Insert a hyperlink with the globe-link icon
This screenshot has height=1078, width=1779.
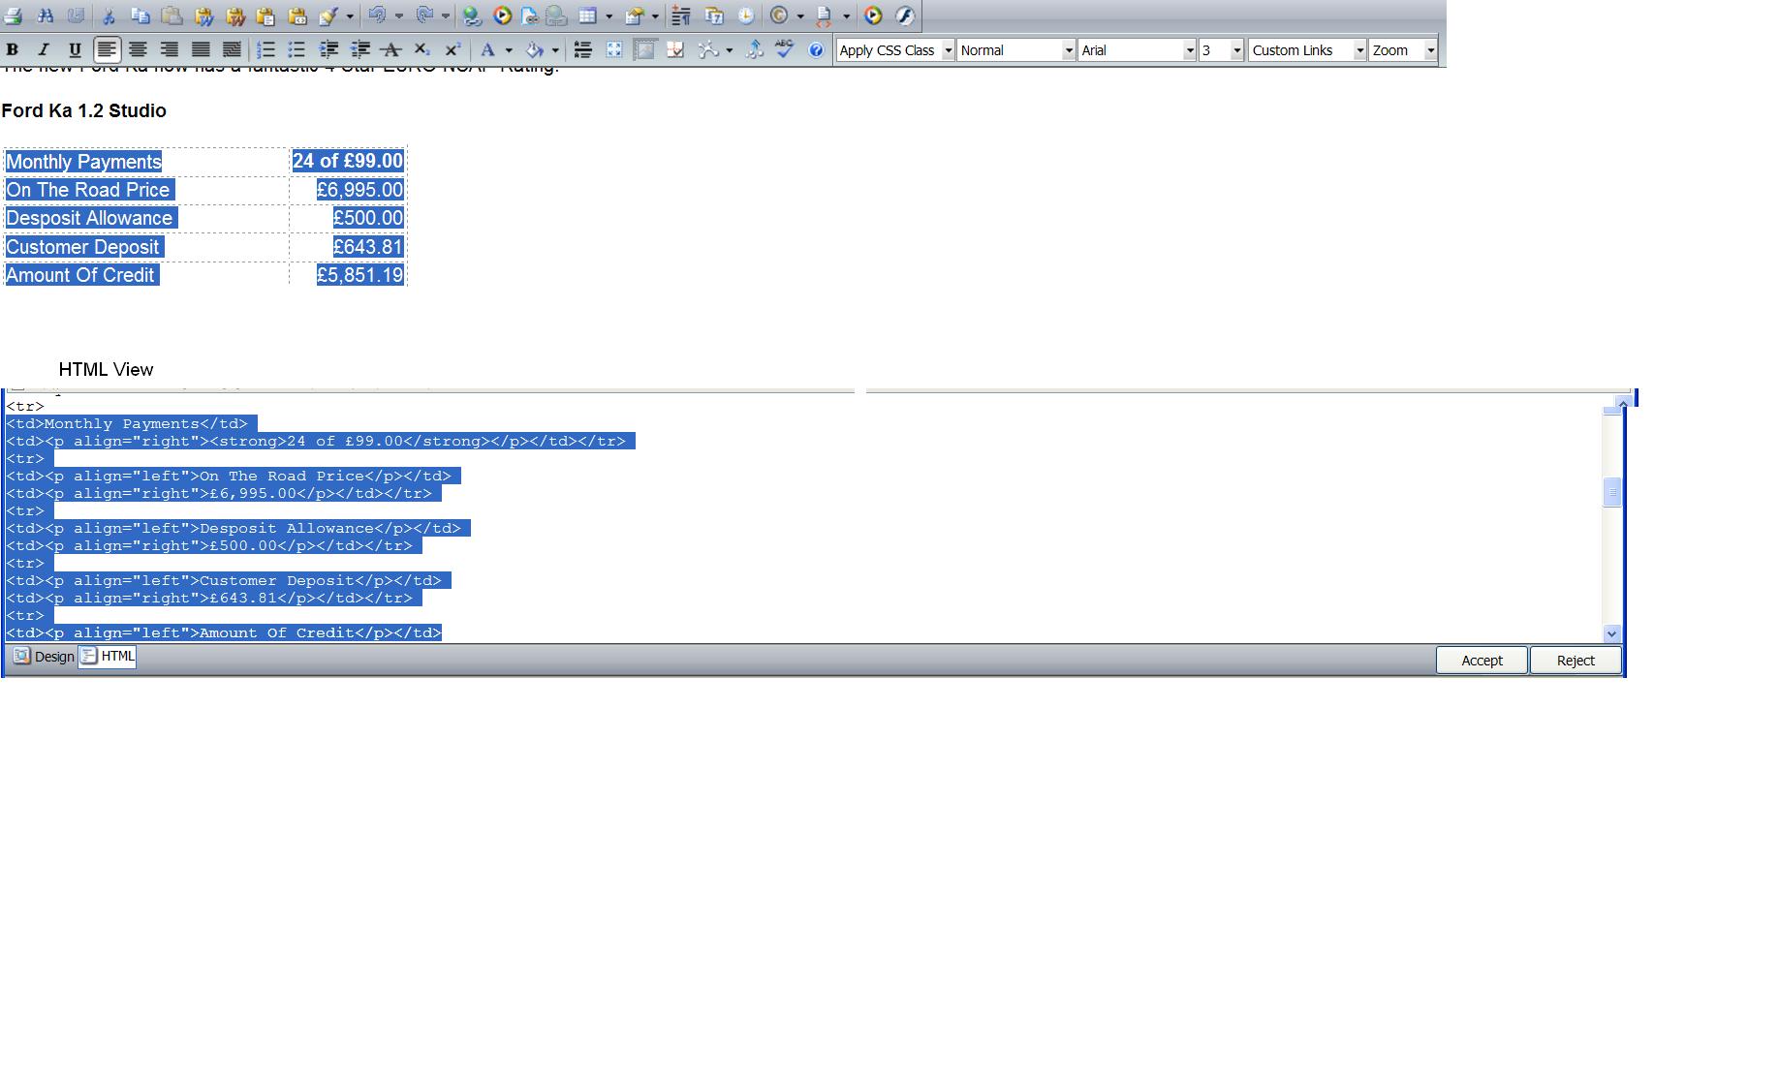pos(472,15)
